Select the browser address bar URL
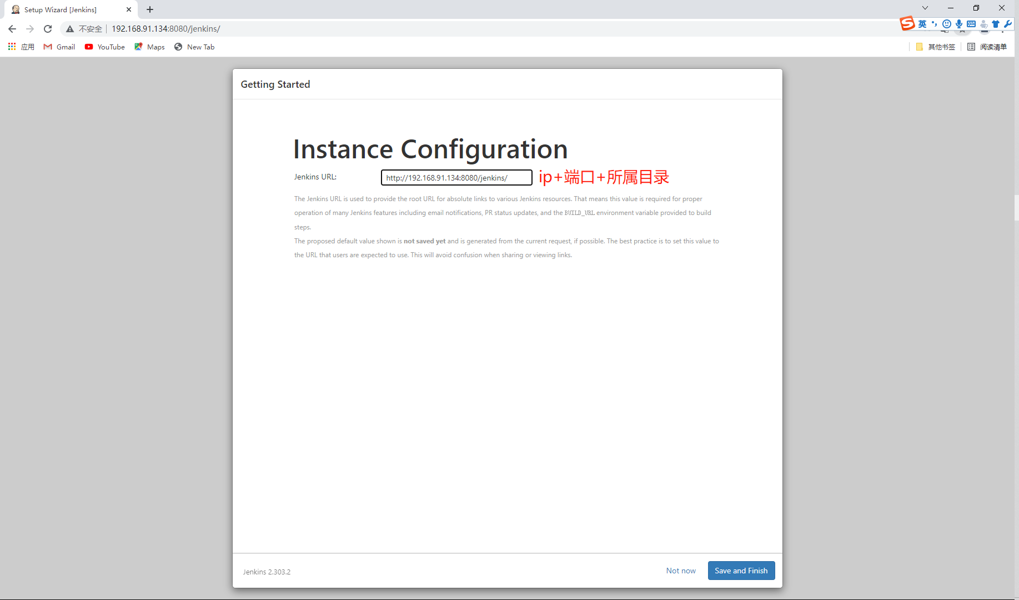Viewport: 1019px width, 600px height. (x=166, y=29)
